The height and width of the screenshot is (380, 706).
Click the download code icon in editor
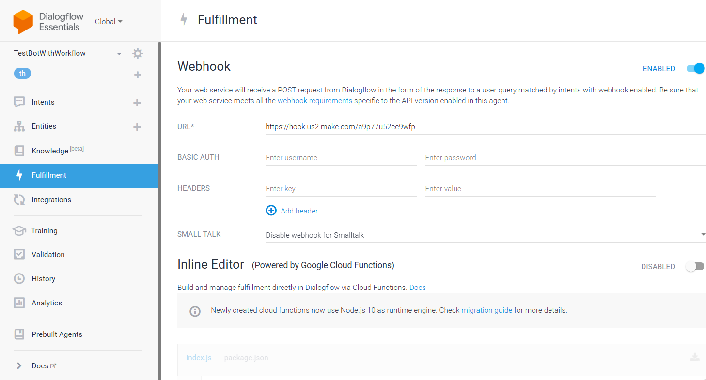pyautogui.click(x=695, y=357)
